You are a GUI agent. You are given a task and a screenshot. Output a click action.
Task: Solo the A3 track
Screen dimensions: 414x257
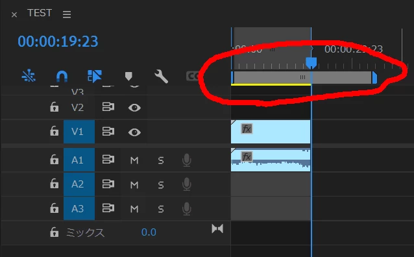click(161, 209)
